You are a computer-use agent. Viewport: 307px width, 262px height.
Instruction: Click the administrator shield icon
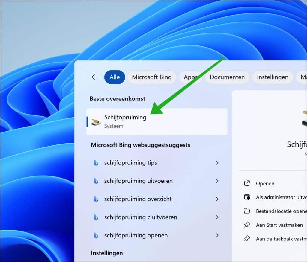point(247,197)
